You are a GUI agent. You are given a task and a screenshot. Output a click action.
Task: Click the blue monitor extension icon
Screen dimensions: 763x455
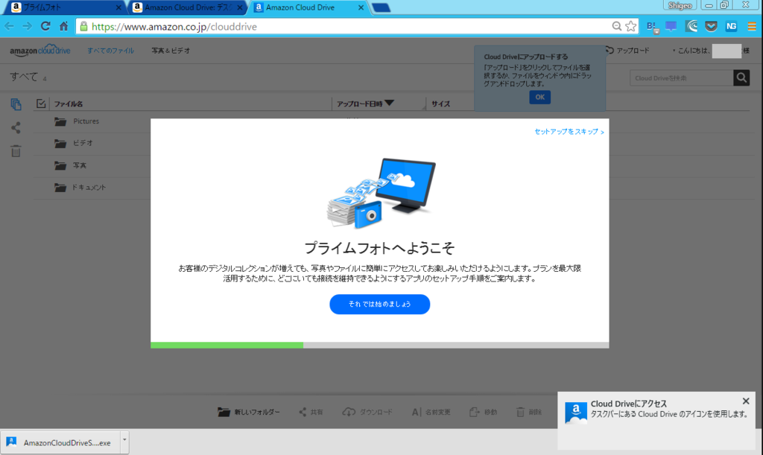click(671, 26)
